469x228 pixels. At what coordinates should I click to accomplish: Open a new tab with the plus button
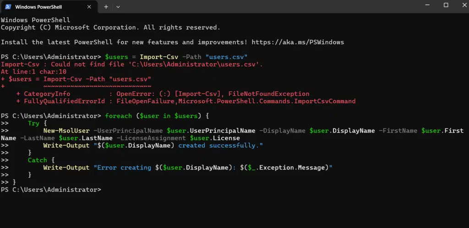(106, 7)
